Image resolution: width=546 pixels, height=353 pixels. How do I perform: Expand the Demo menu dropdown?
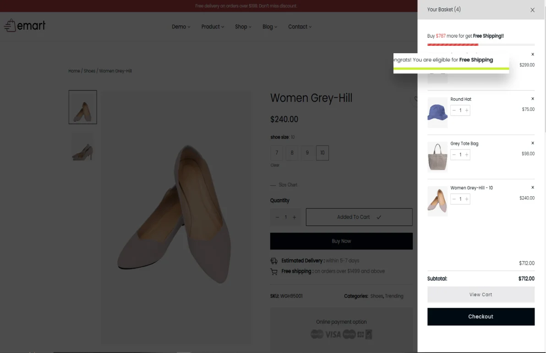coord(181,27)
